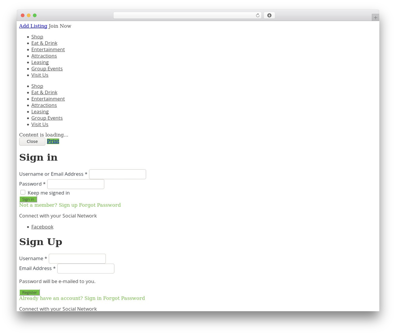The image size is (396, 335).
Task: Open Group Events in the lower navigation list
Action: point(47,118)
